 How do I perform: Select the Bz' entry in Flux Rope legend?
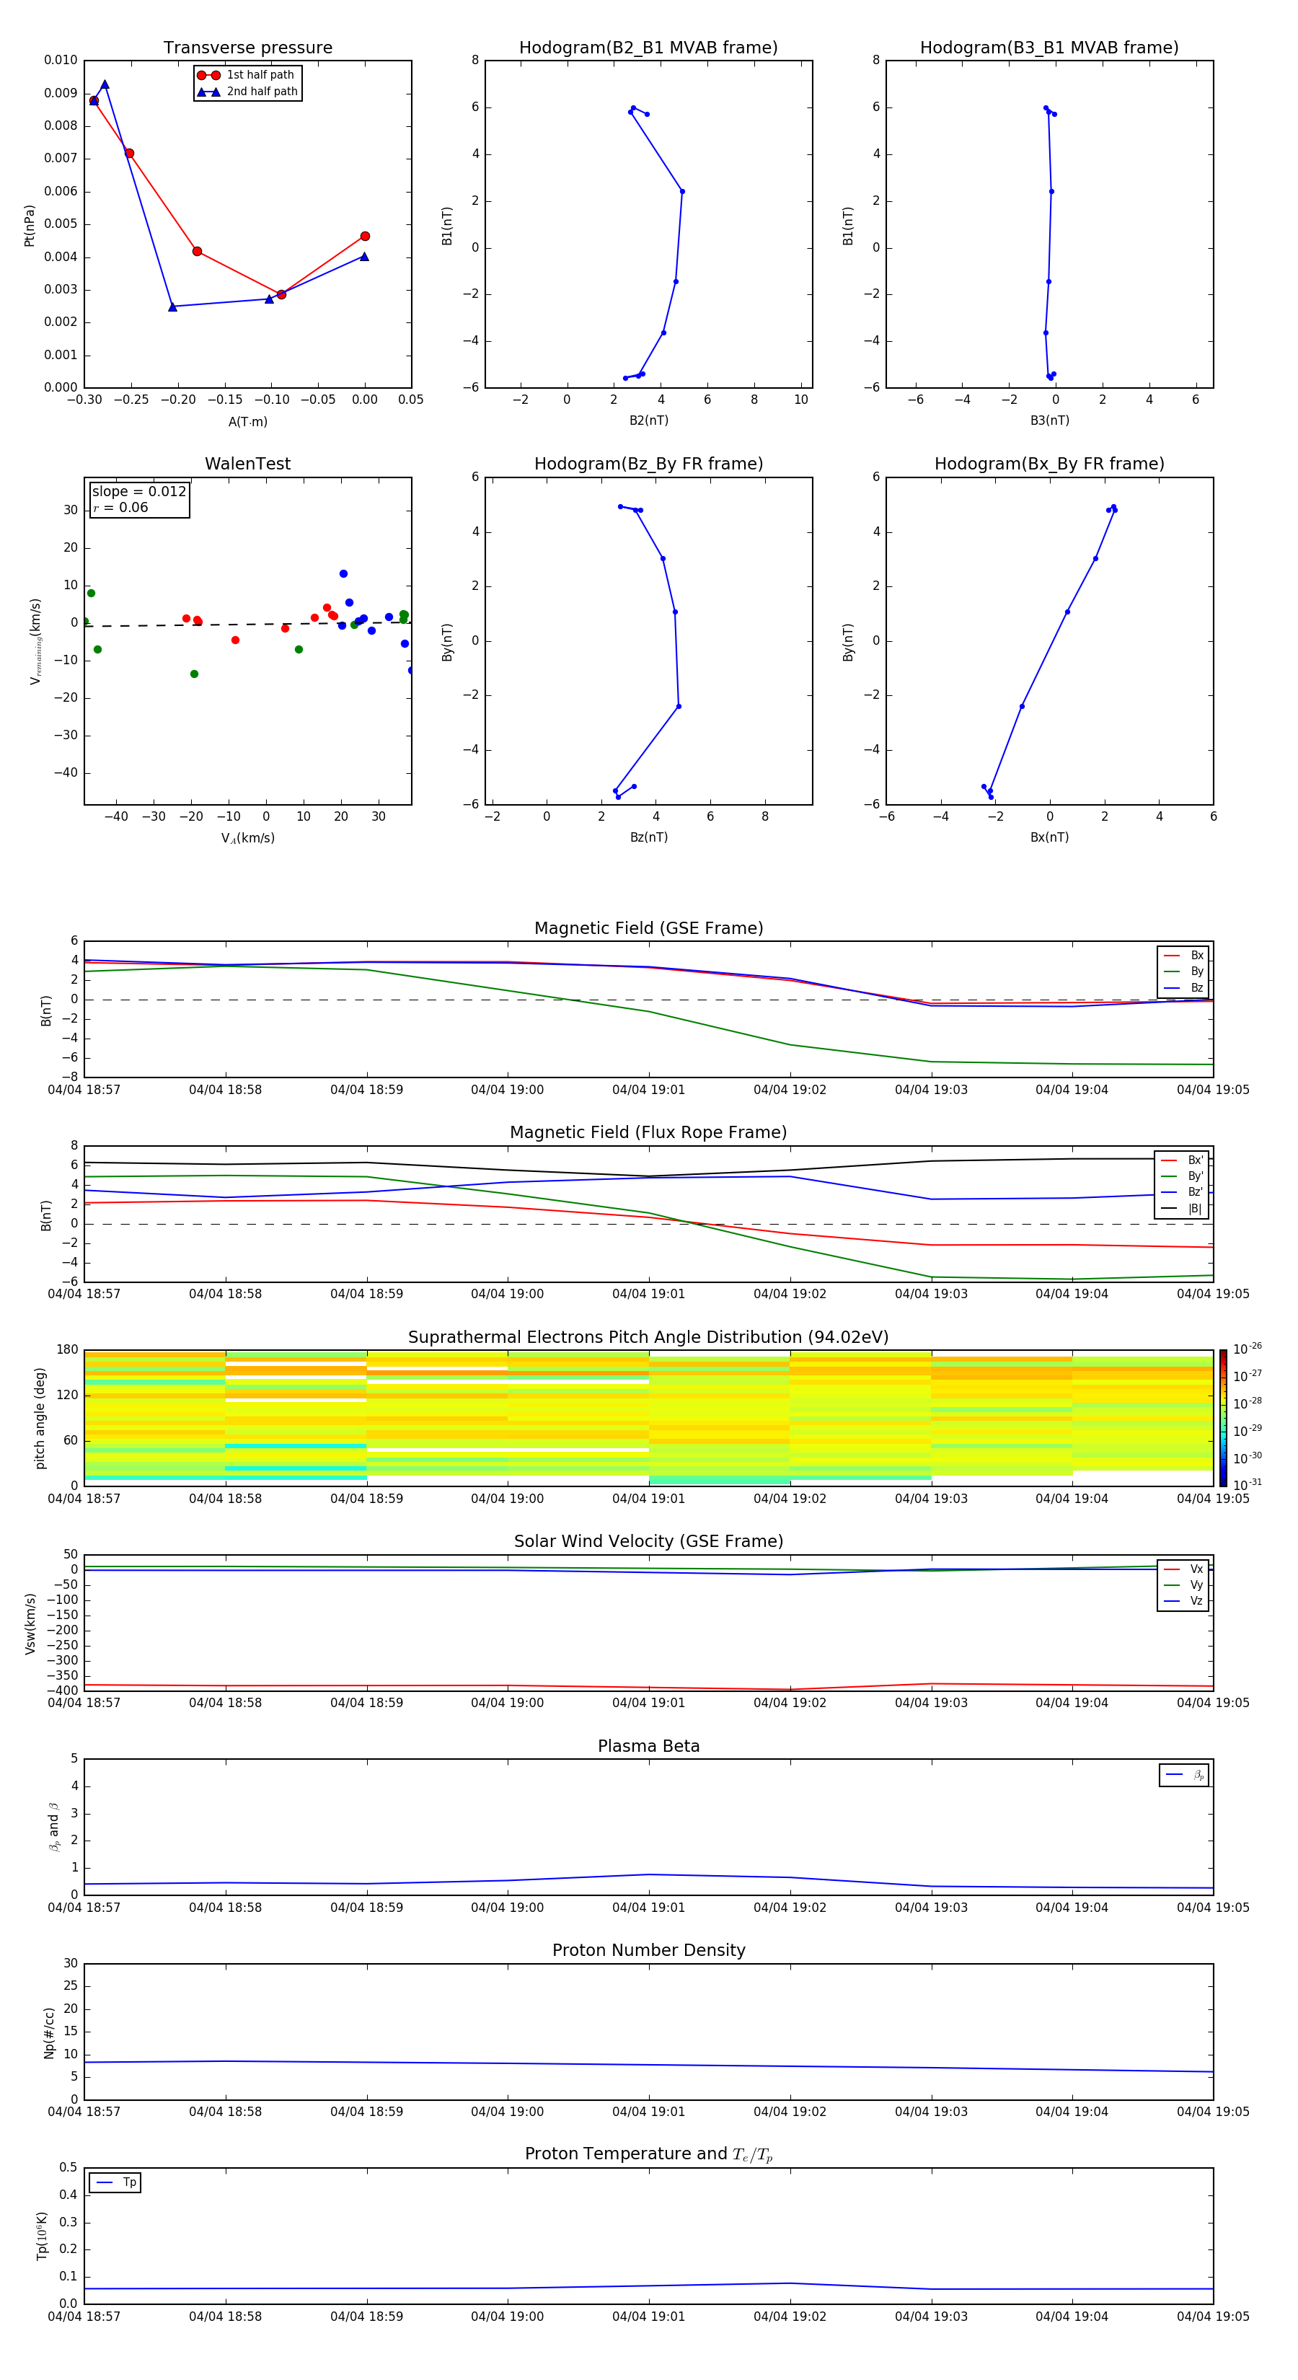click(1182, 1192)
